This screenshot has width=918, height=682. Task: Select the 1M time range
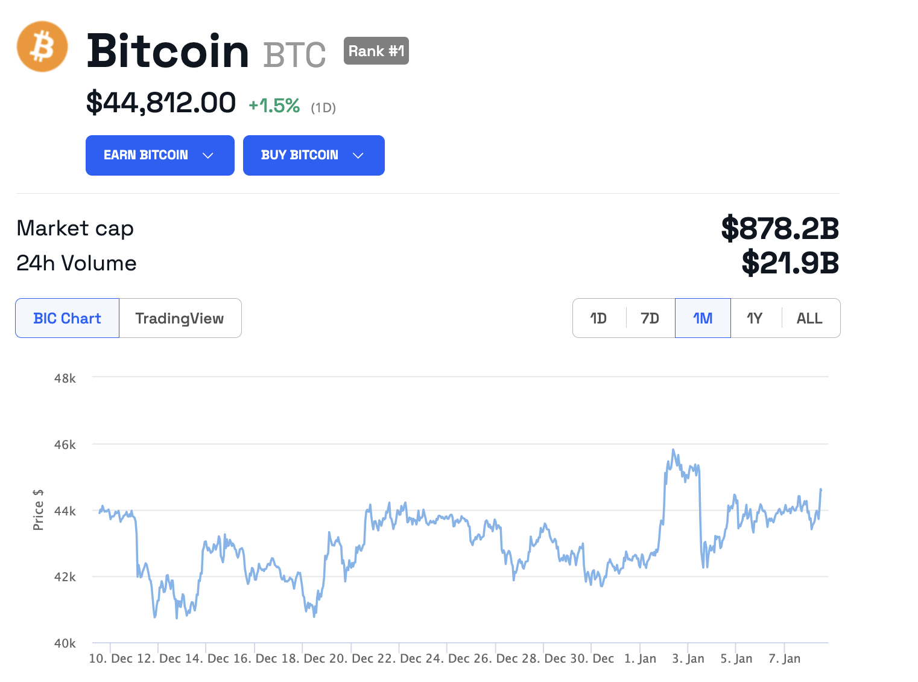tap(703, 318)
